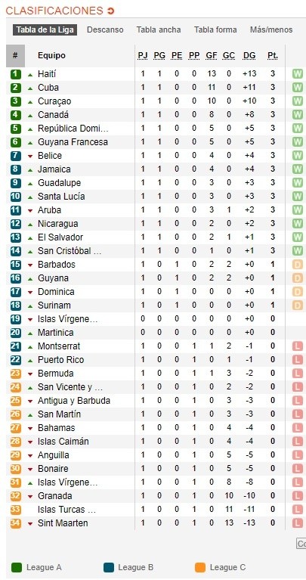
Task: Click the rank 34 orange position badge
Action: [x=15, y=523]
